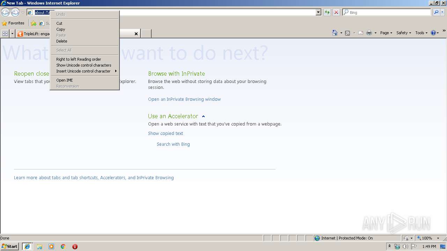
Task: Open the Windows Start menu
Action: [10, 246]
